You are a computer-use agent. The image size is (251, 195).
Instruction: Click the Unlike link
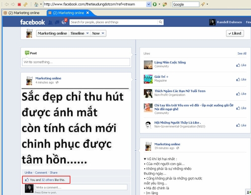tap(28, 173)
